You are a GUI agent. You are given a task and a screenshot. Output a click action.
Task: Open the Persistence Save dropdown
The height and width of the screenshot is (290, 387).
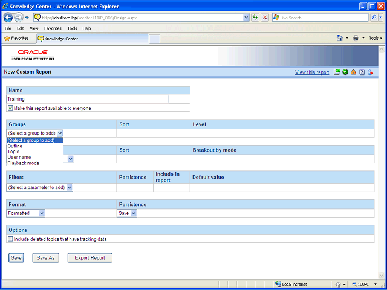tap(134, 213)
